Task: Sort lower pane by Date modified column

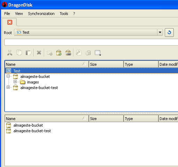Action: tap(168, 119)
